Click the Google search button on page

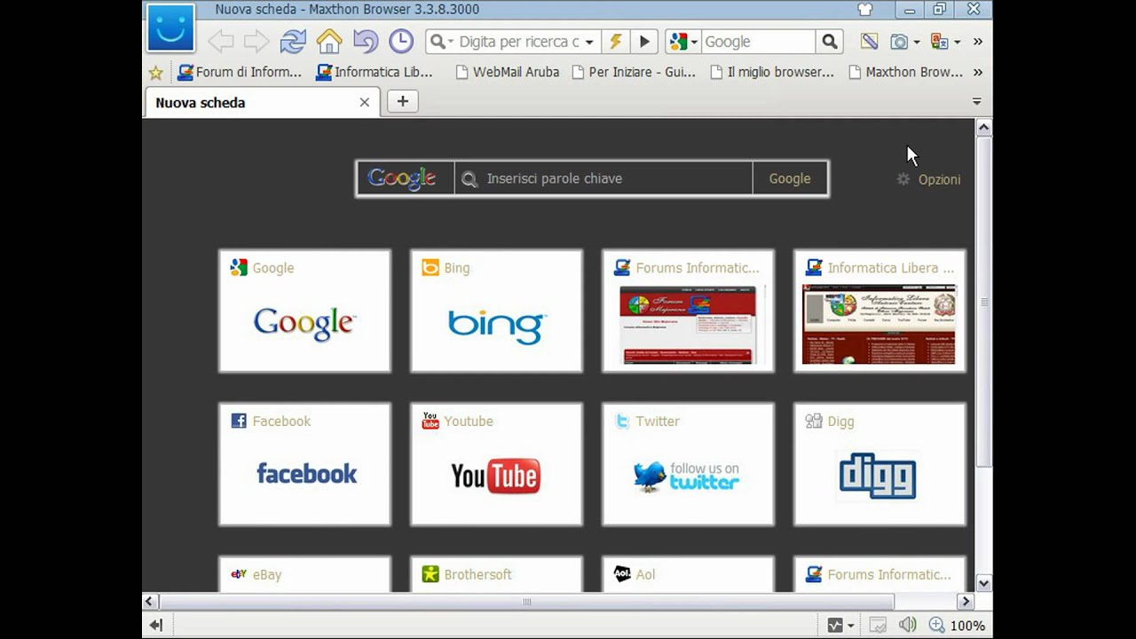(790, 178)
